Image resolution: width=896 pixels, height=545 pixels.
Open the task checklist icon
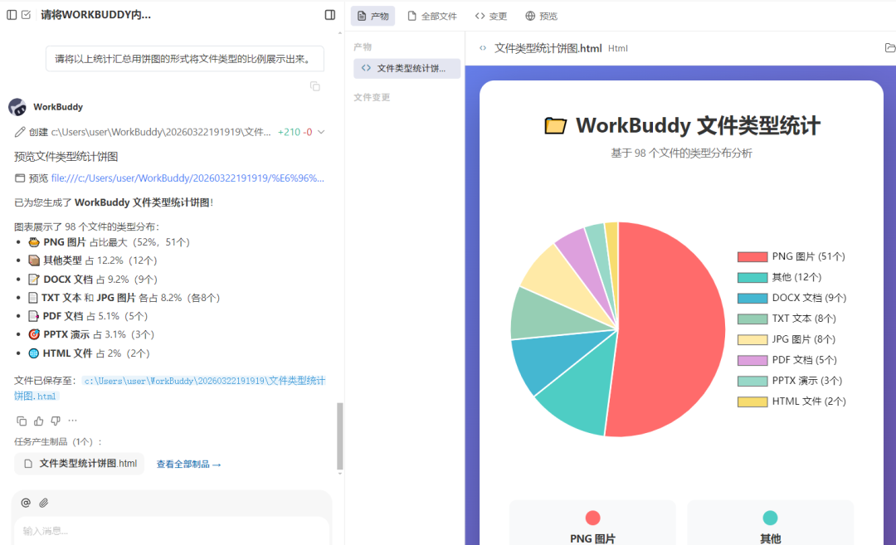click(27, 15)
